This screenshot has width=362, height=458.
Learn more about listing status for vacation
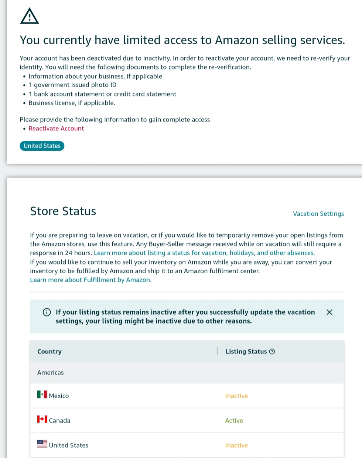[x=204, y=253]
